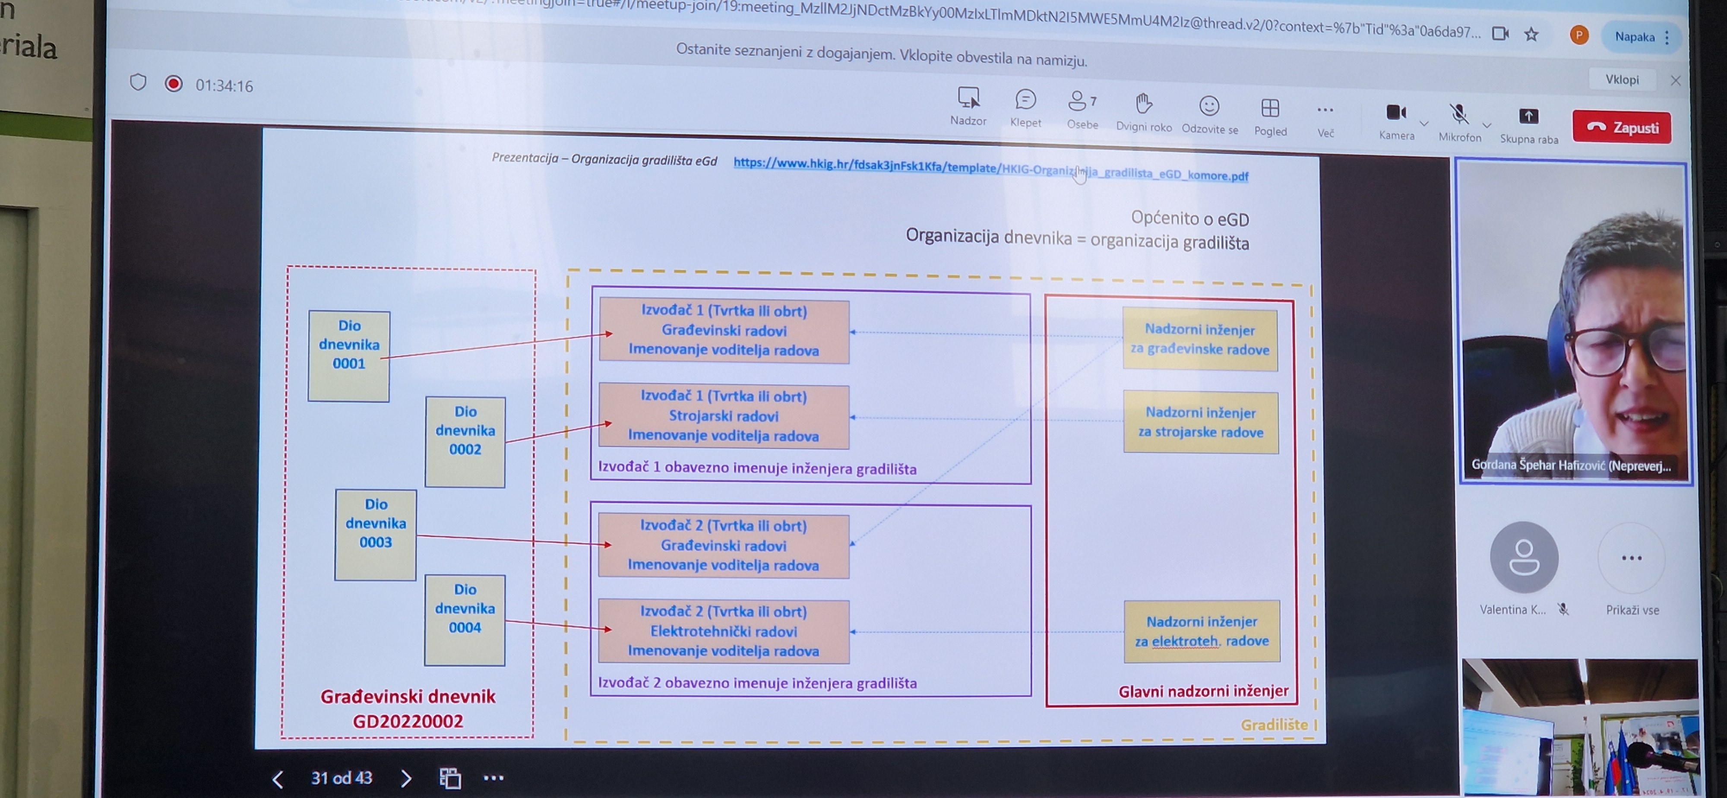Click the meeting timer 01:34:16
Screen dimensions: 1727x798
click(224, 86)
